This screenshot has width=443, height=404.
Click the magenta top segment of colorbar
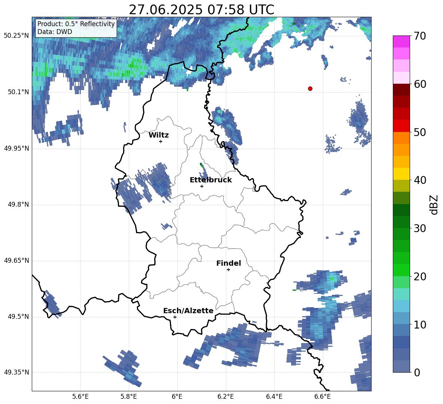401,42
